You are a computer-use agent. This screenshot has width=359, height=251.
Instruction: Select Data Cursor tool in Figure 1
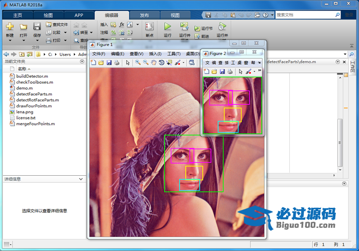click(x=169, y=63)
